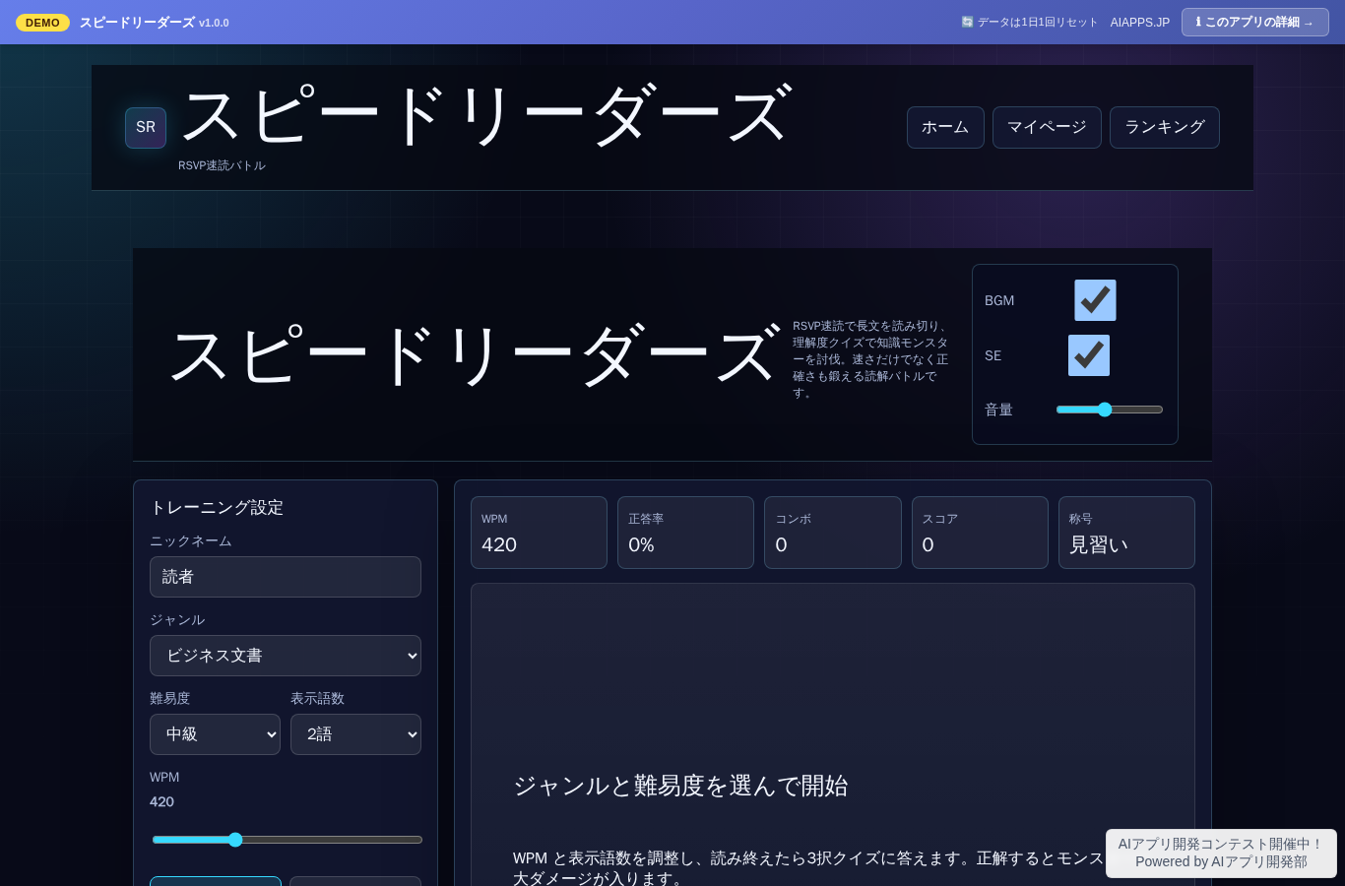Click the スコア stat card

[x=980, y=533]
